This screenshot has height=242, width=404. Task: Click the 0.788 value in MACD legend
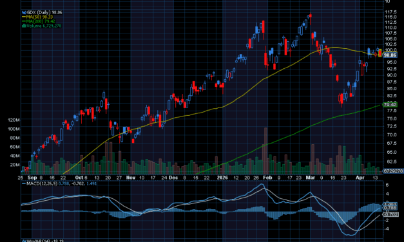pyautogui.click(x=64, y=183)
